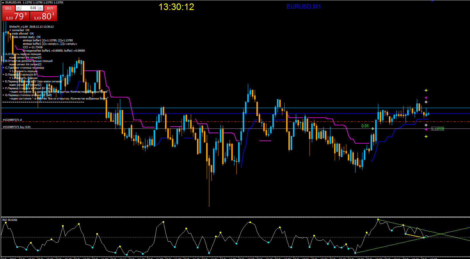Increase trade volume with the up arrow
This screenshot has height=259, width=470.
[x=41, y=8]
